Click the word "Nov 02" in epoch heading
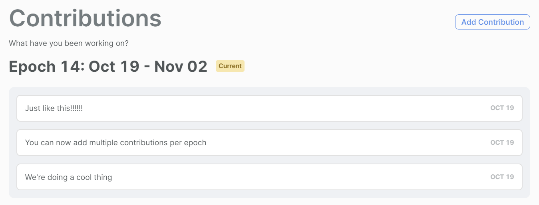 click(x=181, y=67)
